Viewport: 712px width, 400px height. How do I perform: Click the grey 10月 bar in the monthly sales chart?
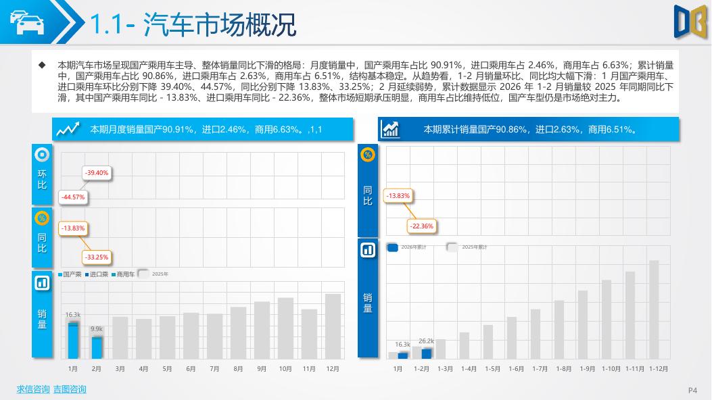tap(285, 328)
